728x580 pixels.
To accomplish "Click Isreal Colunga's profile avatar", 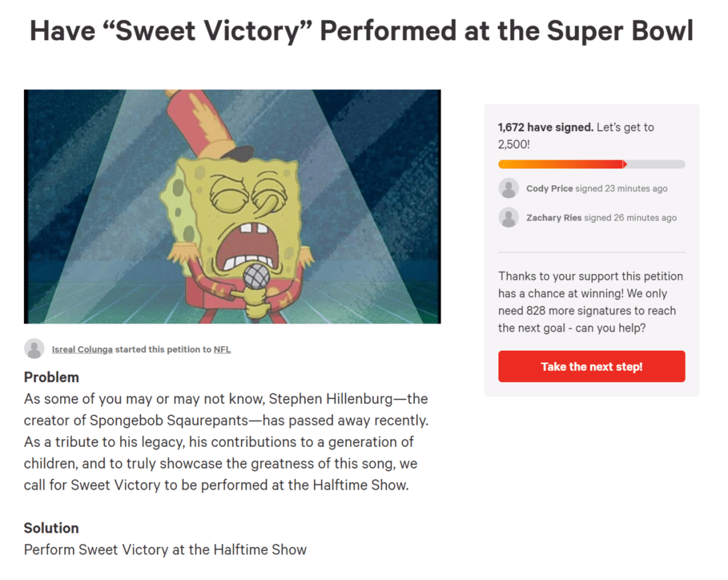I will [34, 349].
